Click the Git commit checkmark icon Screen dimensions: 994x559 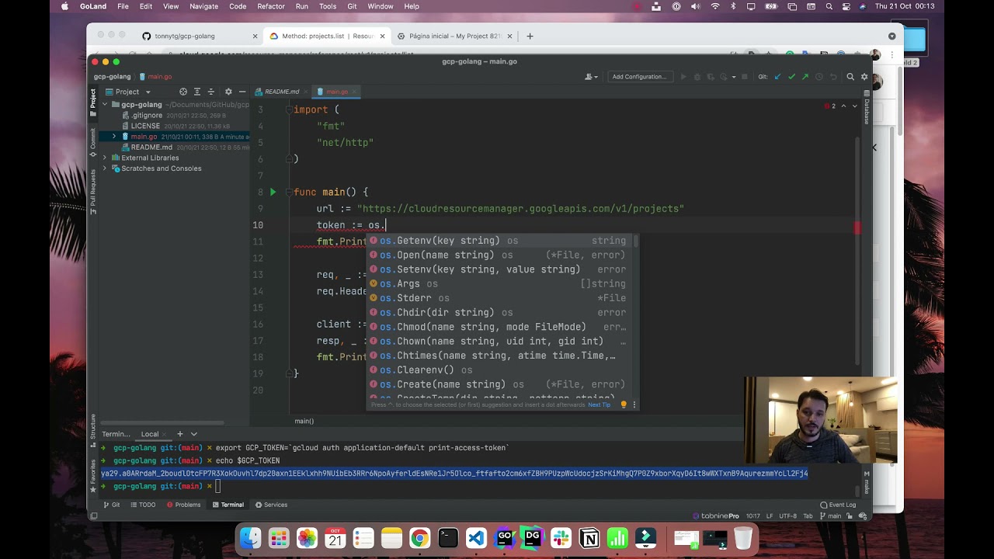pyautogui.click(x=791, y=77)
